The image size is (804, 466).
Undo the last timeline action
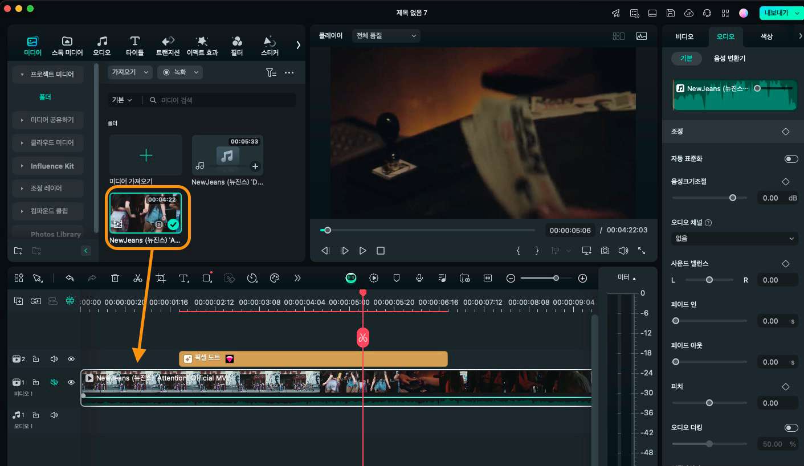click(70, 278)
